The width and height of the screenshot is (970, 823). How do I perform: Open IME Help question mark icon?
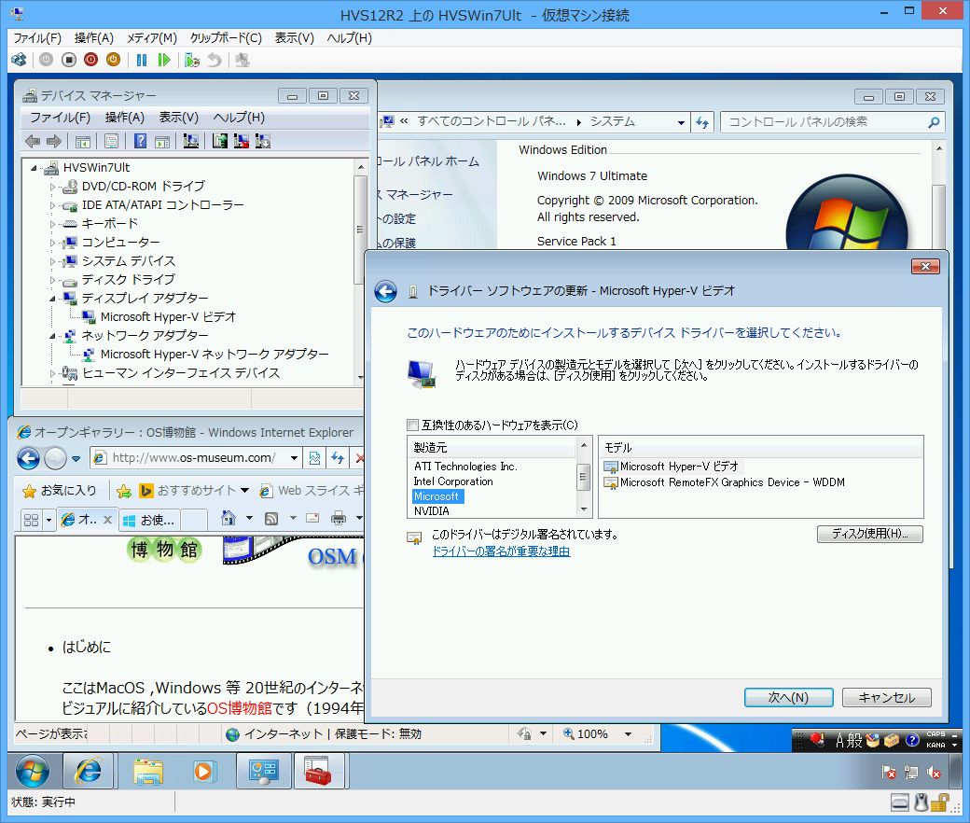(912, 740)
